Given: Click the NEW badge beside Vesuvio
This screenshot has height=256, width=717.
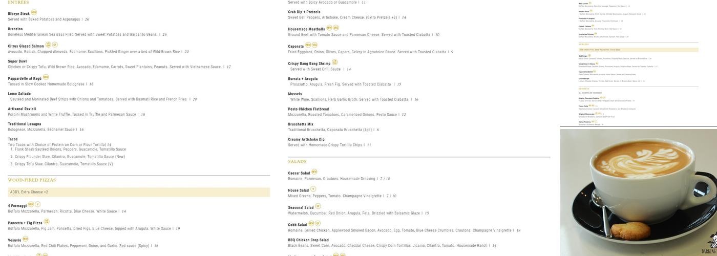Looking at the screenshot, I should tap(25, 239).
